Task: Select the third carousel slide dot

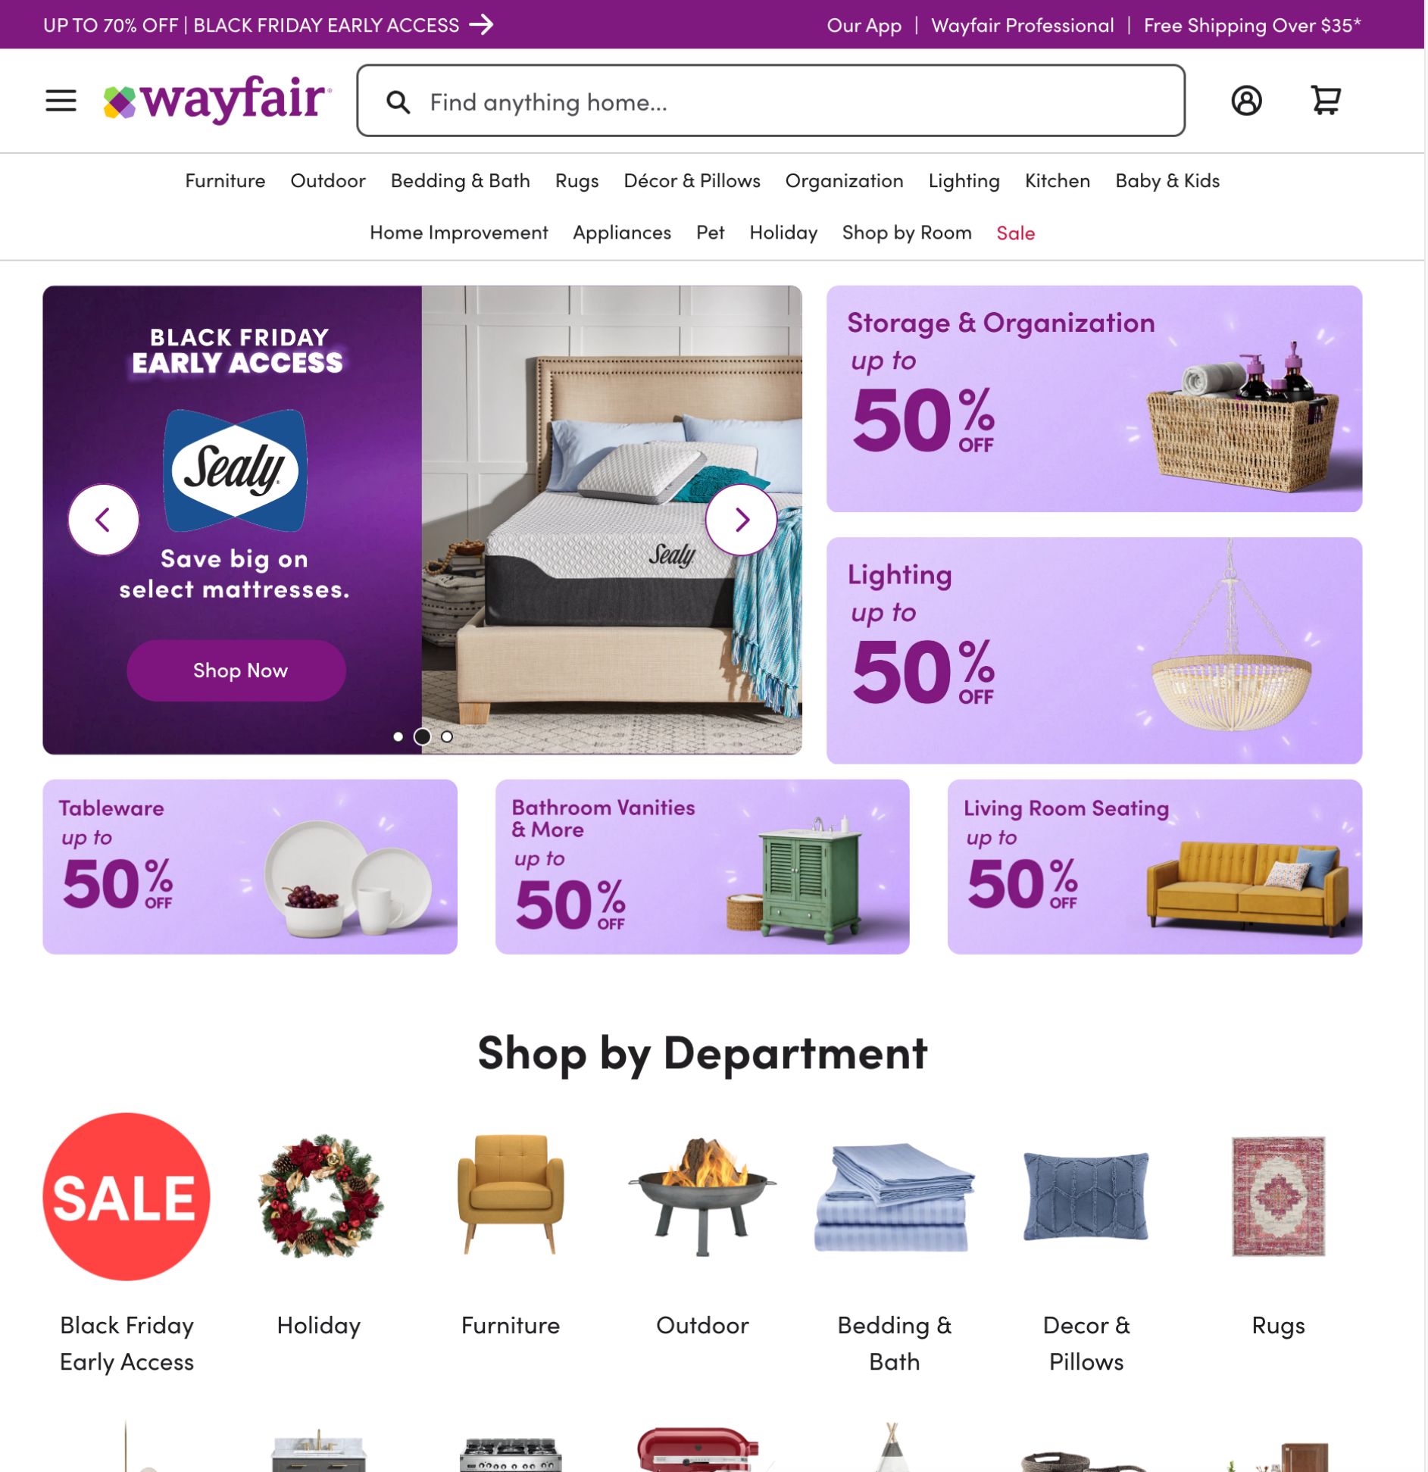Action: (447, 736)
